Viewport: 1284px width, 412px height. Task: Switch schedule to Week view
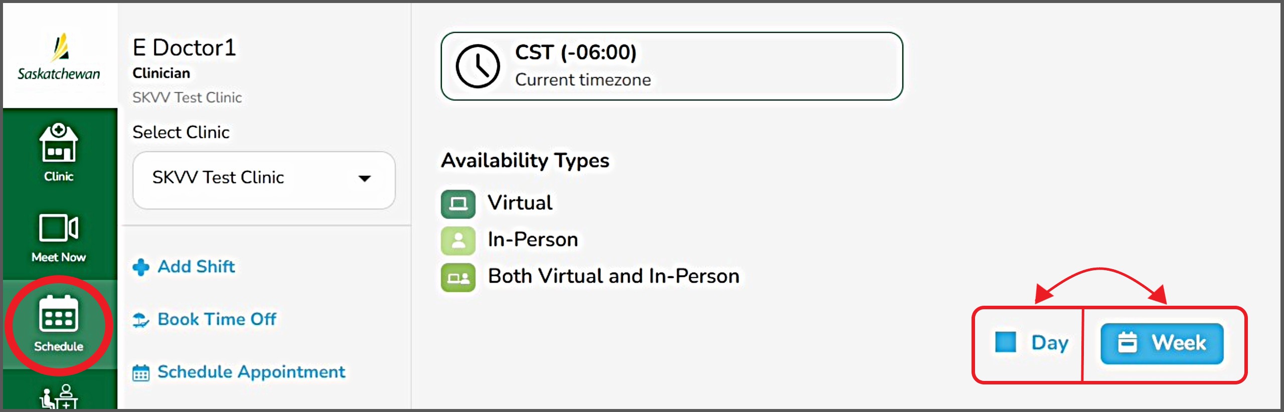click(1162, 343)
